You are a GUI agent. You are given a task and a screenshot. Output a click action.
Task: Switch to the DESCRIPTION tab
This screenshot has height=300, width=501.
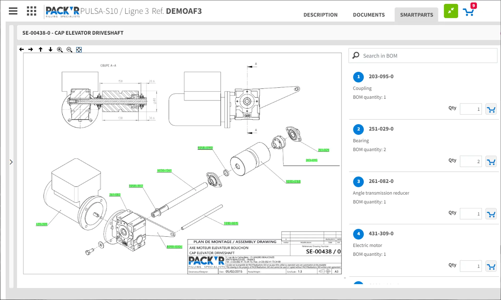320,15
